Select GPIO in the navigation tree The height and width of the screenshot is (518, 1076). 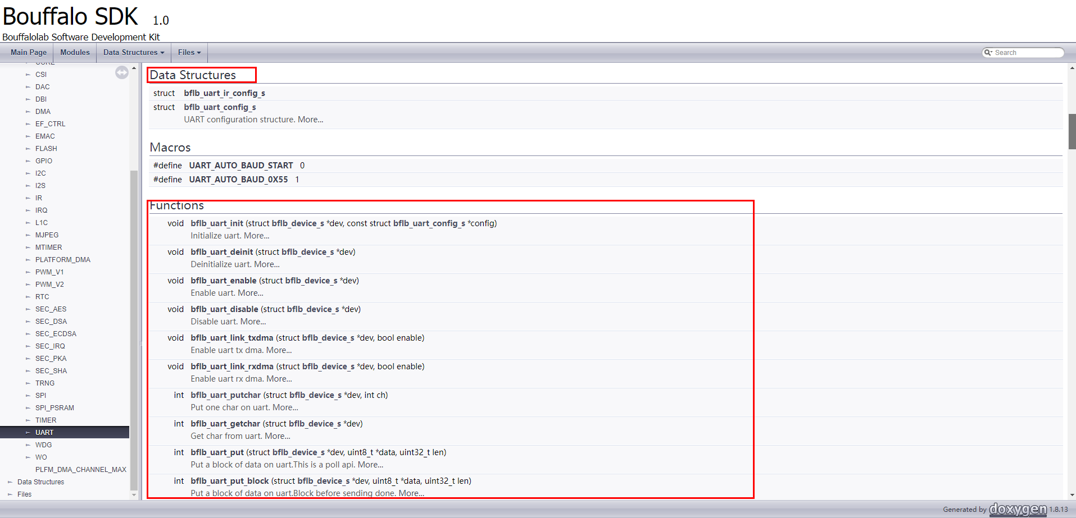[x=44, y=161]
